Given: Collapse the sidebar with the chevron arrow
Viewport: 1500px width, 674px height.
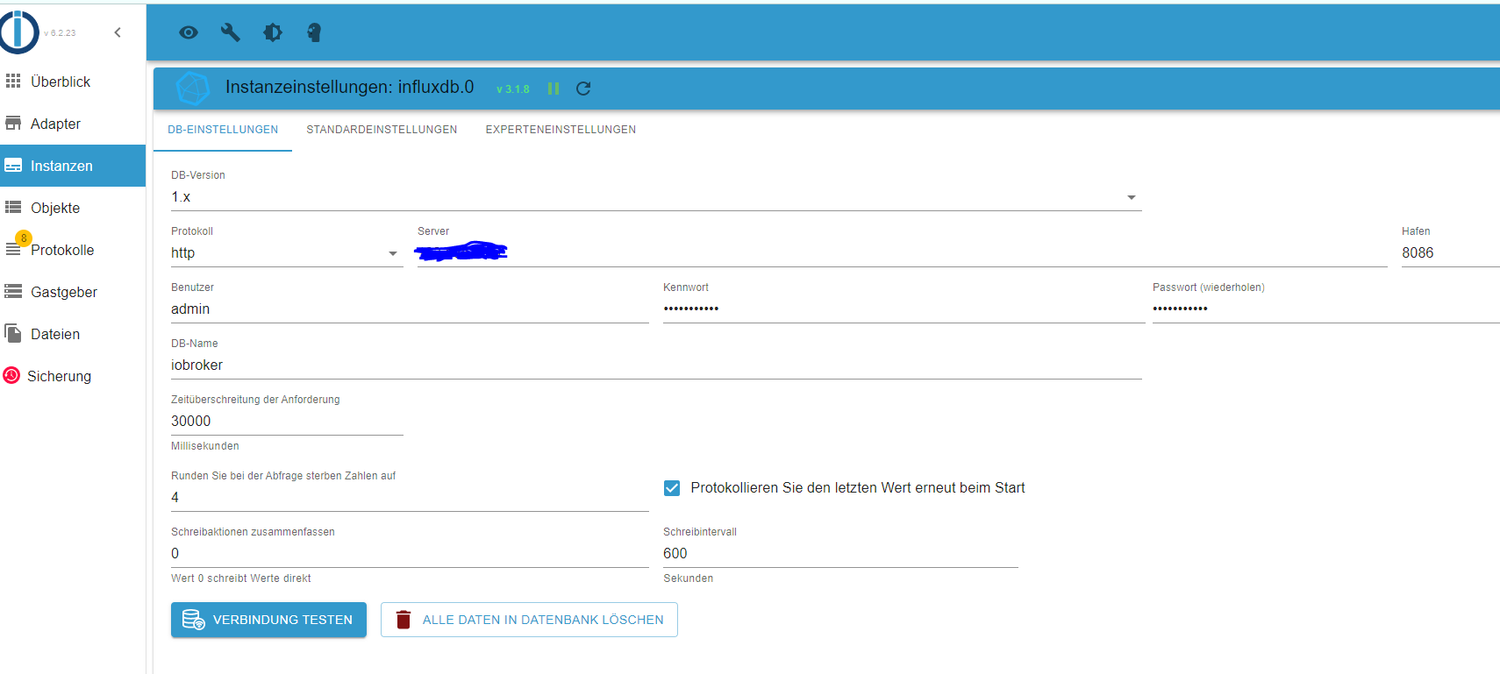Looking at the screenshot, I should coord(118,32).
